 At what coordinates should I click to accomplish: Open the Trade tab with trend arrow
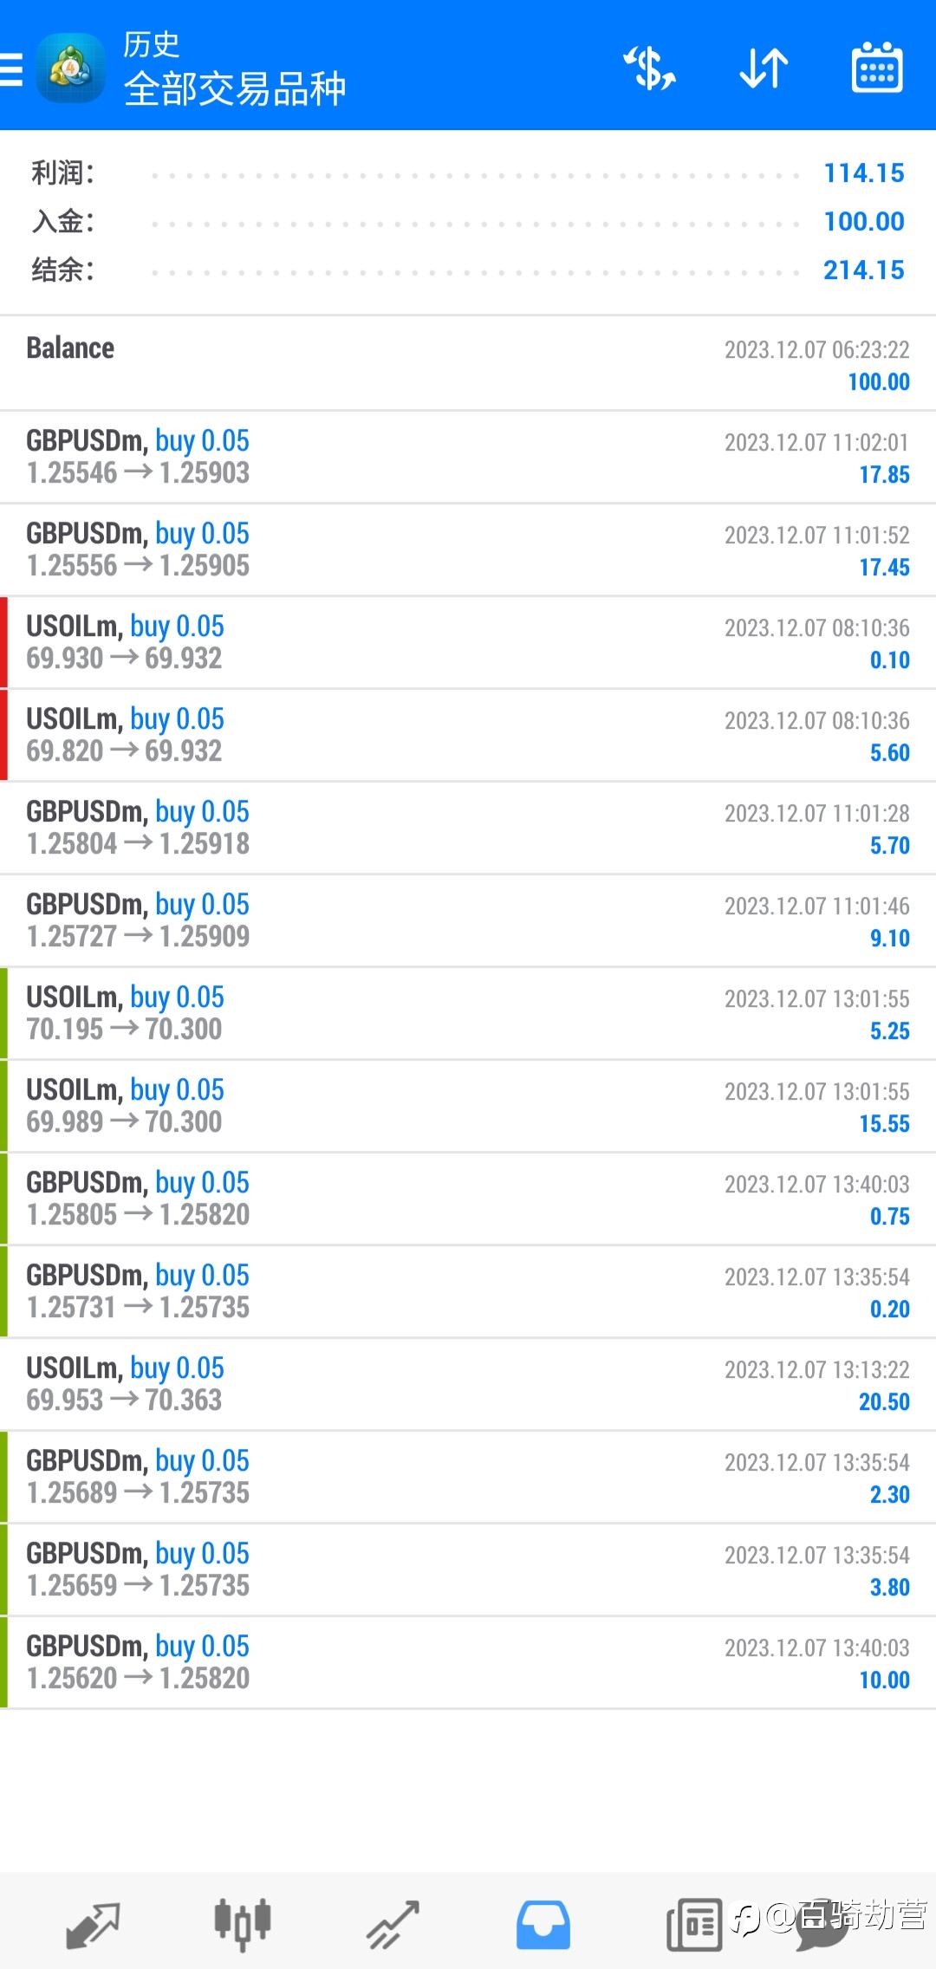(393, 1925)
